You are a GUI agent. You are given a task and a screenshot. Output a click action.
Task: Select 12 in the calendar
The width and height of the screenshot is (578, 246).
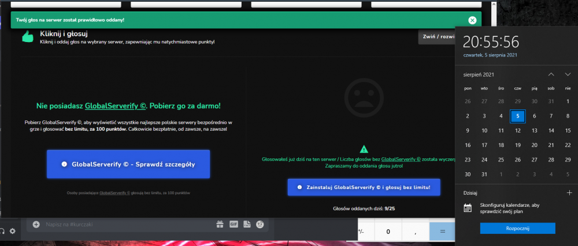518,130
